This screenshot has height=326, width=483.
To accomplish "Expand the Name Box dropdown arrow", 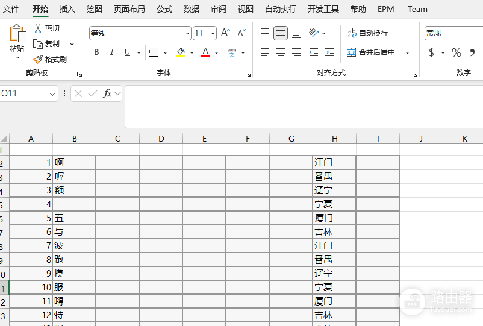I will tap(52, 93).
